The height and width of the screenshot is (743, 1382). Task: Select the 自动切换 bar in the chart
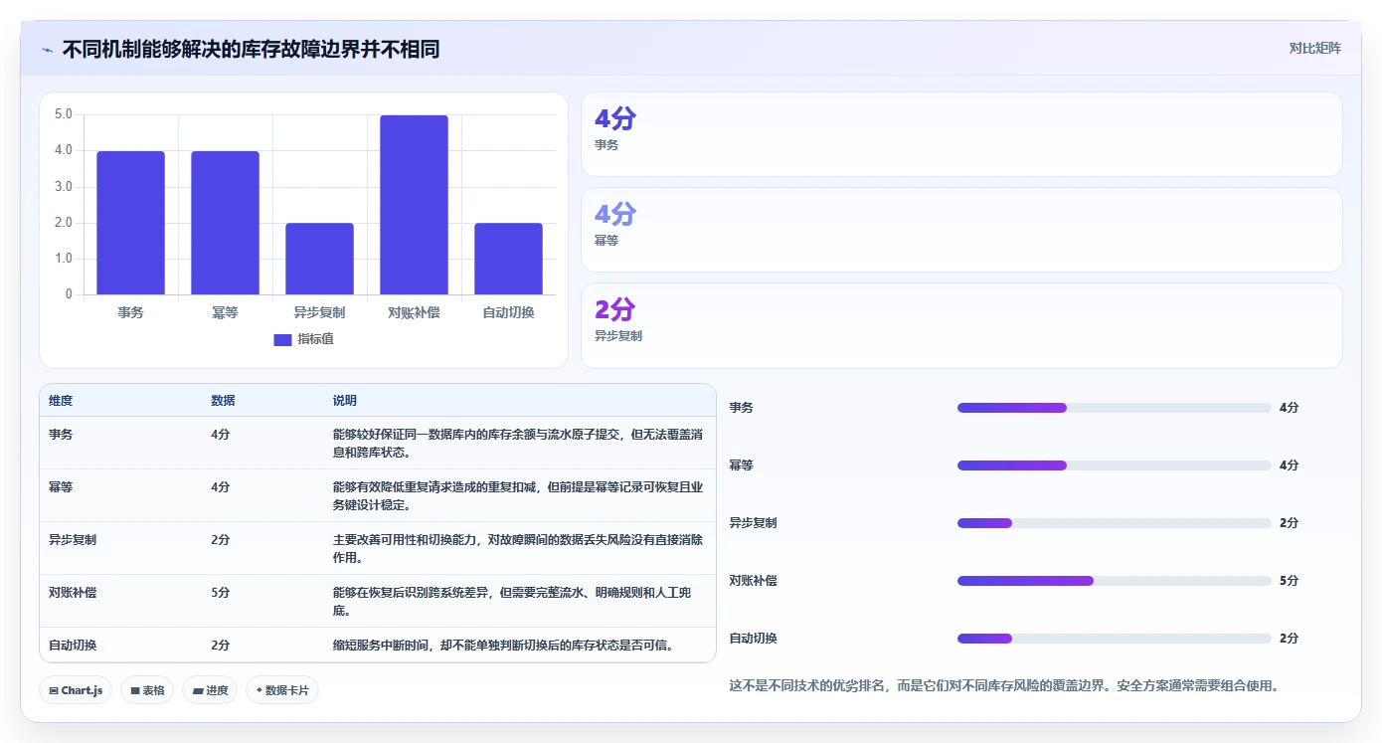click(508, 259)
